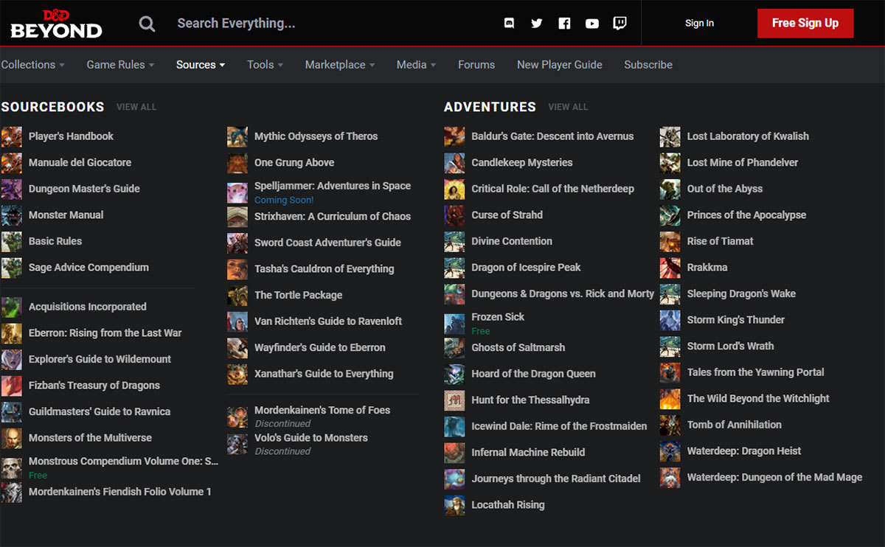Image resolution: width=885 pixels, height=547 pixels.
Task: Open Strixhaven: A Curriculum of Chaos
Action: tap(333, 217)
